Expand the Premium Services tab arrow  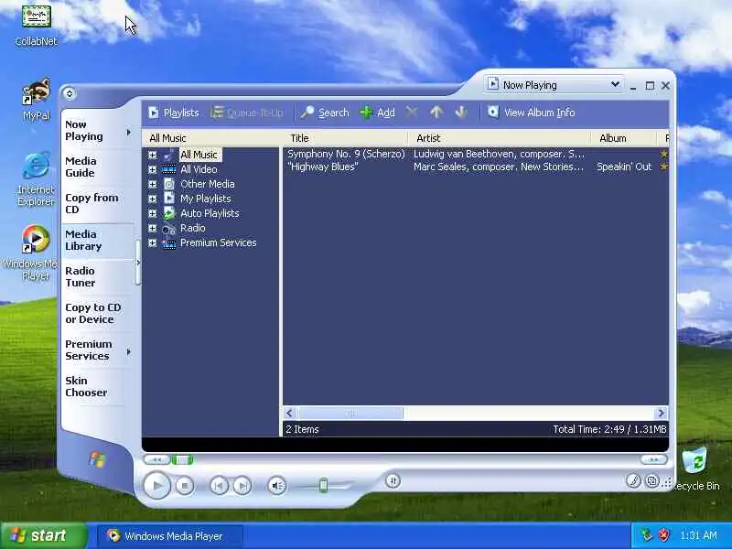(x=129, y=352)
